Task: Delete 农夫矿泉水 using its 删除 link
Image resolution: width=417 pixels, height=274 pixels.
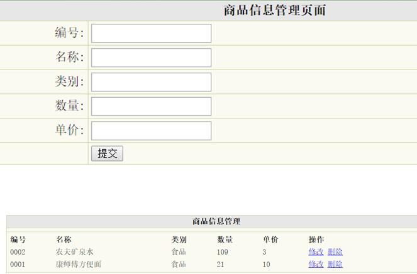Action: (335, 251)
